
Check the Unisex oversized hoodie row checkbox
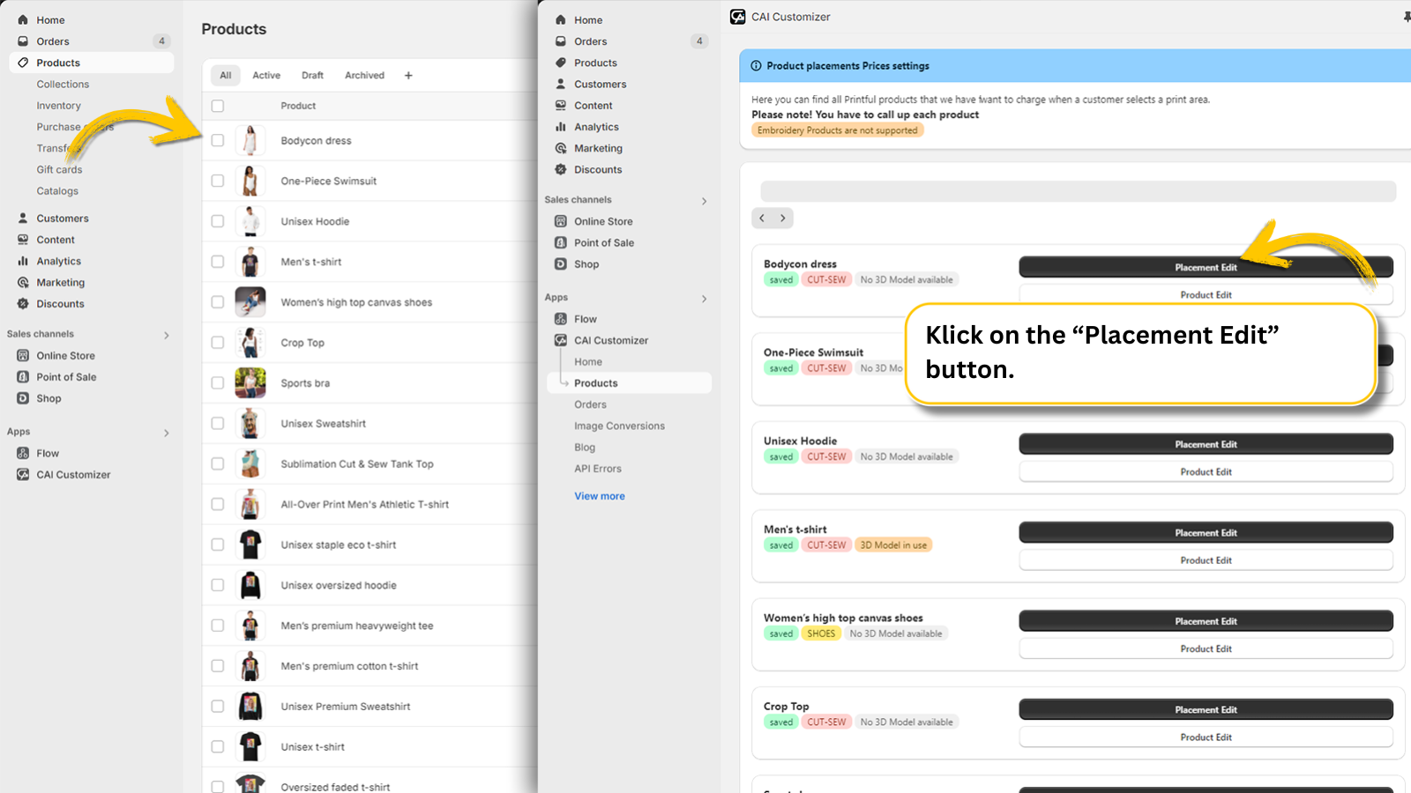coord(218,585)
